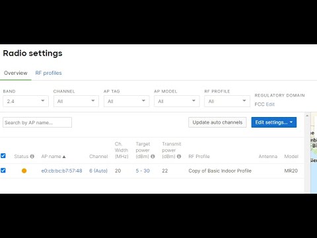Click the Status column info icon
Image resolution: width=317 pixels, height=238 pixels.
[x=32, y=157]
